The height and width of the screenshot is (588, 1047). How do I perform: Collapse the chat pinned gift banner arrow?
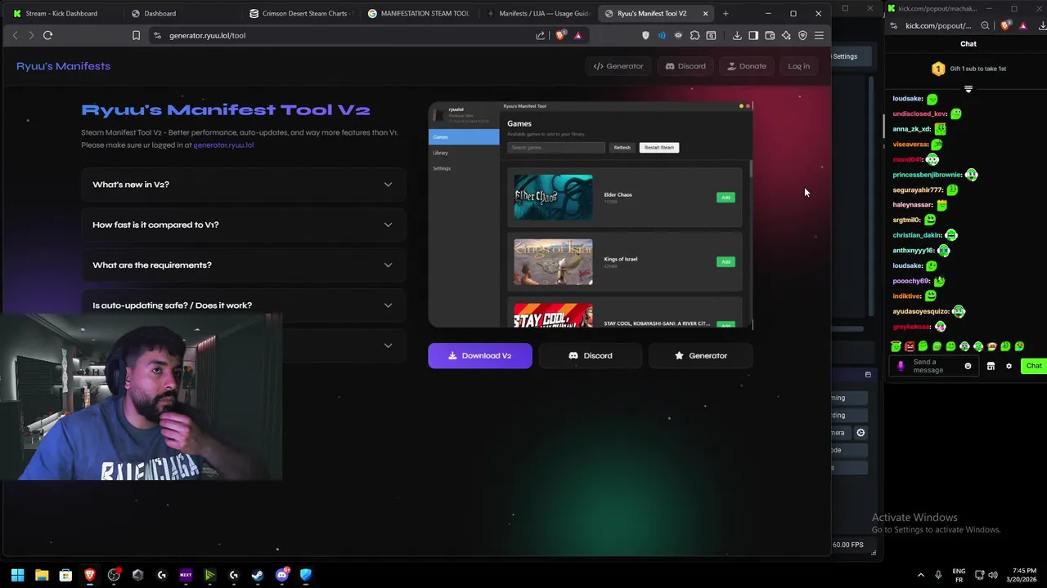968,89
